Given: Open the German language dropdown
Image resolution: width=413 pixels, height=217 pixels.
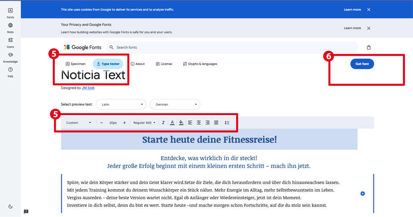Looking at the screenshot, I should click(x=175, y=104).
